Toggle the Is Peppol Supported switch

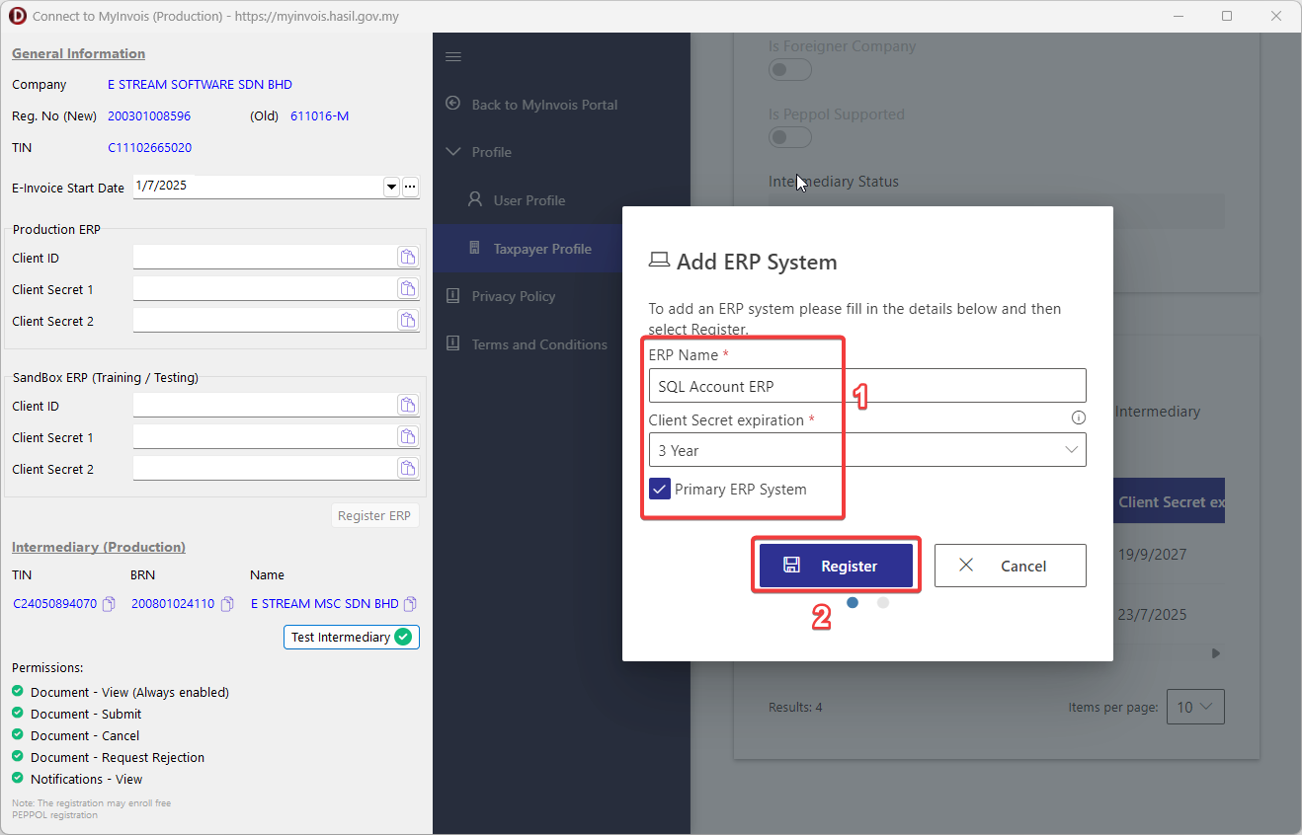790,138
